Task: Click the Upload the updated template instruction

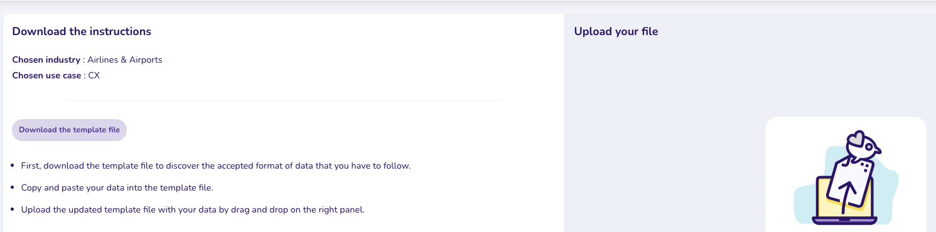Action: (x=193, y=209)
